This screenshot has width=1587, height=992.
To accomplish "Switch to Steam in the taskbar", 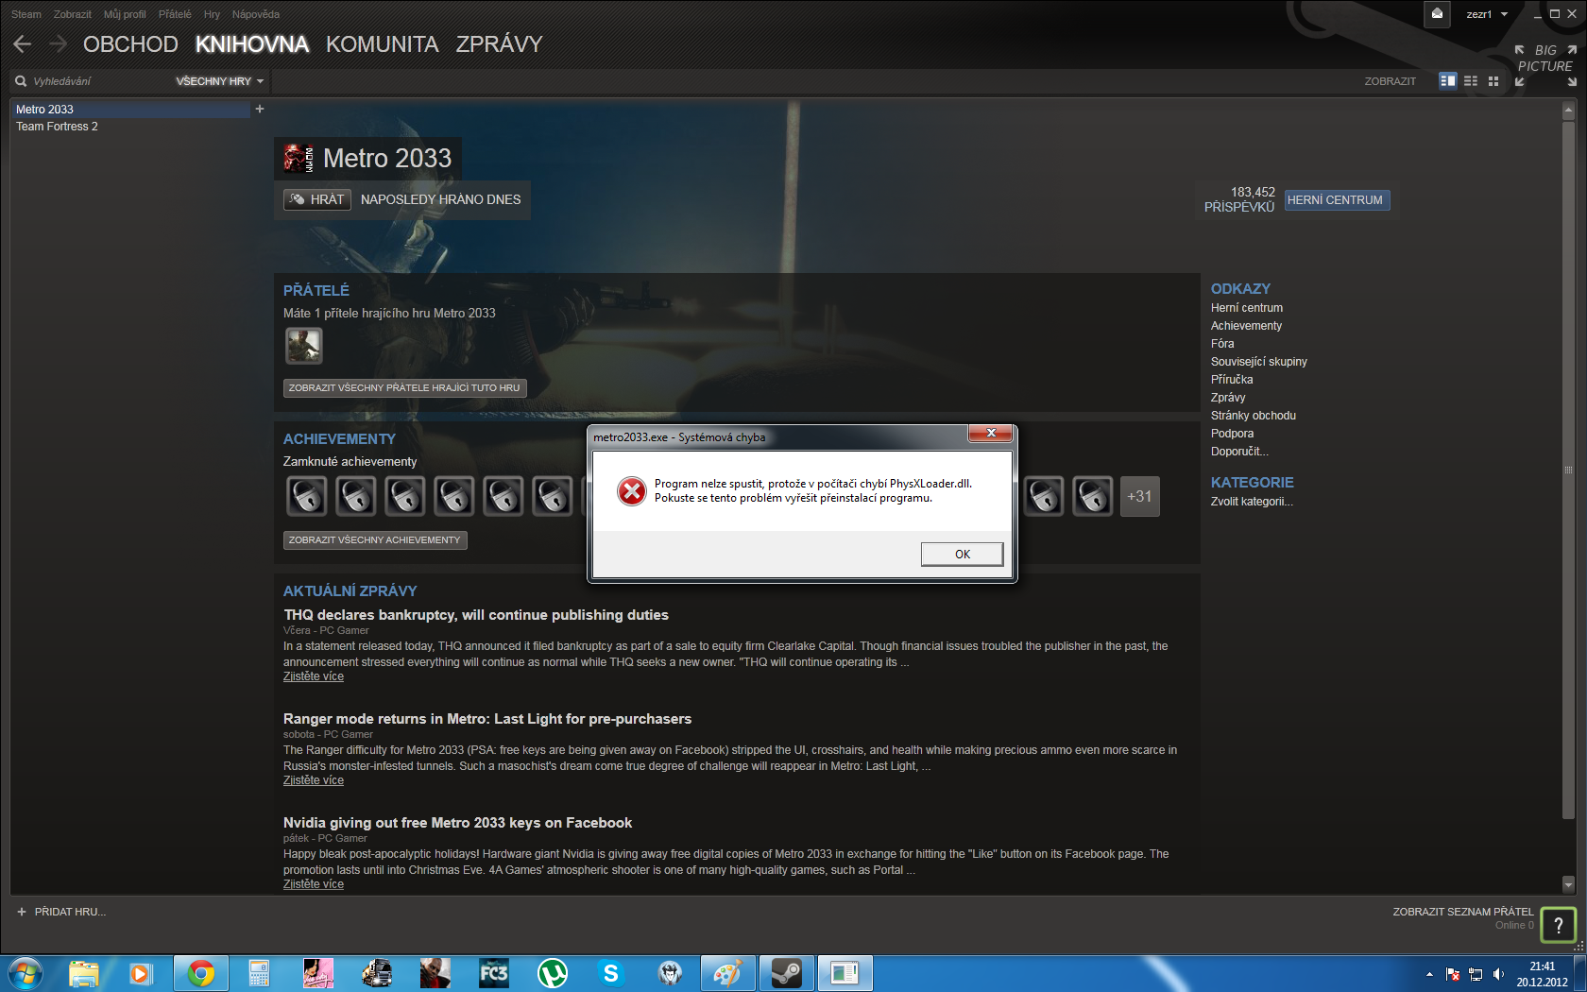I will (x=786, y=973).
